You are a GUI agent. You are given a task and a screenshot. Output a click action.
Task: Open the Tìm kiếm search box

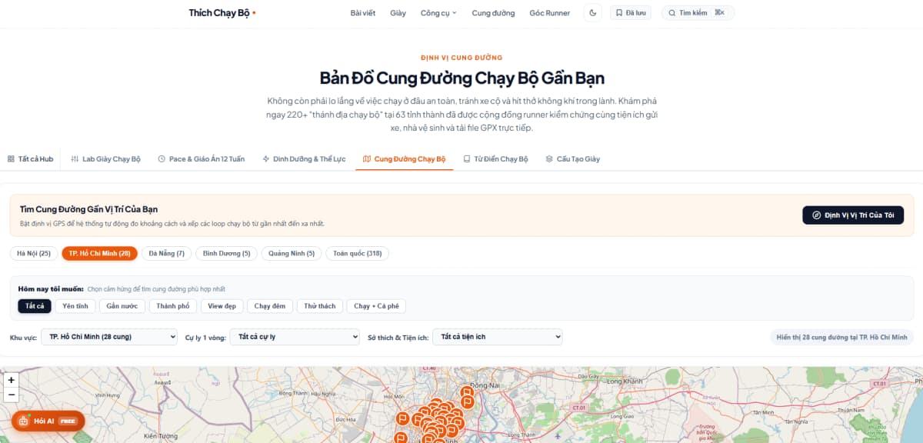tap(698, 12)
